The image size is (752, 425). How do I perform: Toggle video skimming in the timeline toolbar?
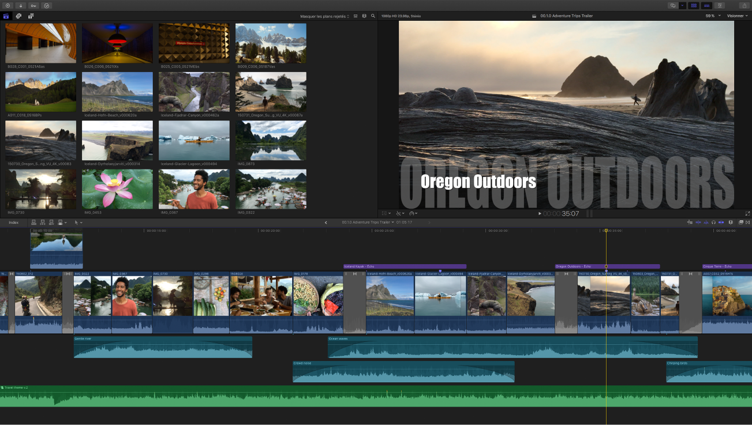tap(698, 222)
